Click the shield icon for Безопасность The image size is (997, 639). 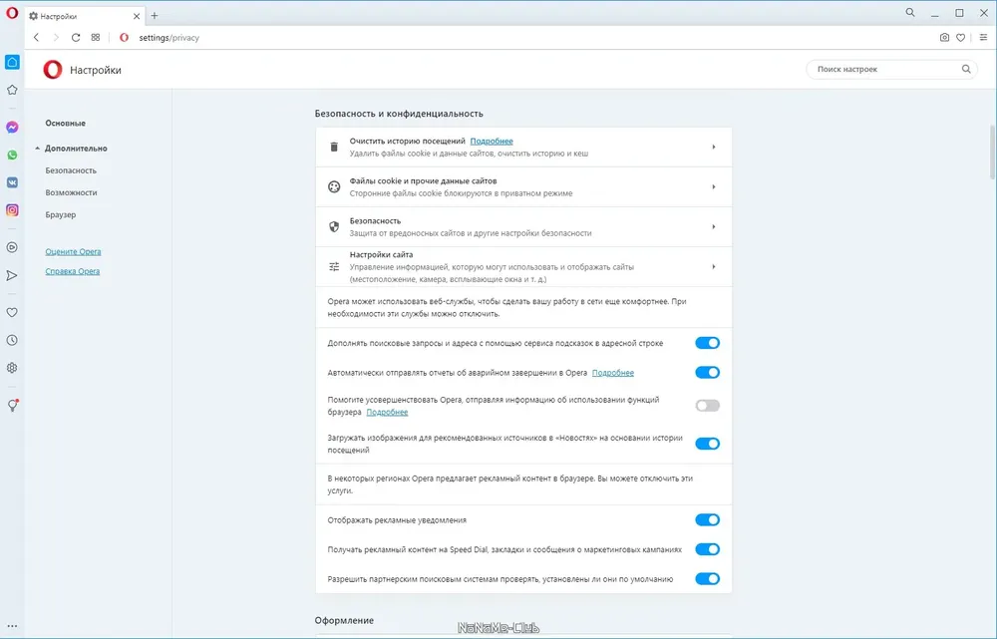pyautogui.click(x=334, y=227)
